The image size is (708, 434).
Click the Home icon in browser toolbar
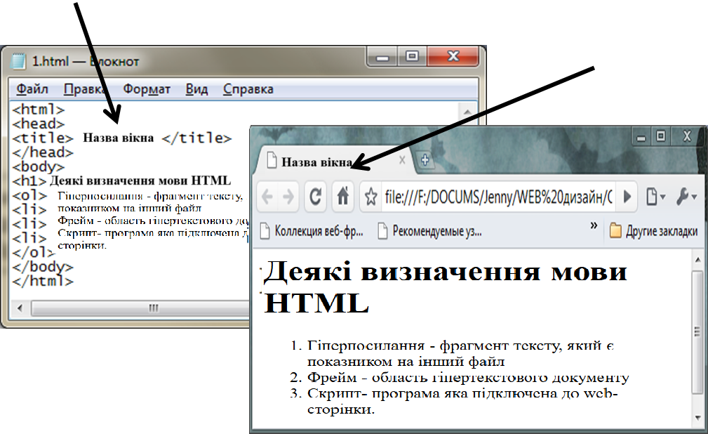[x=342, y=197]
